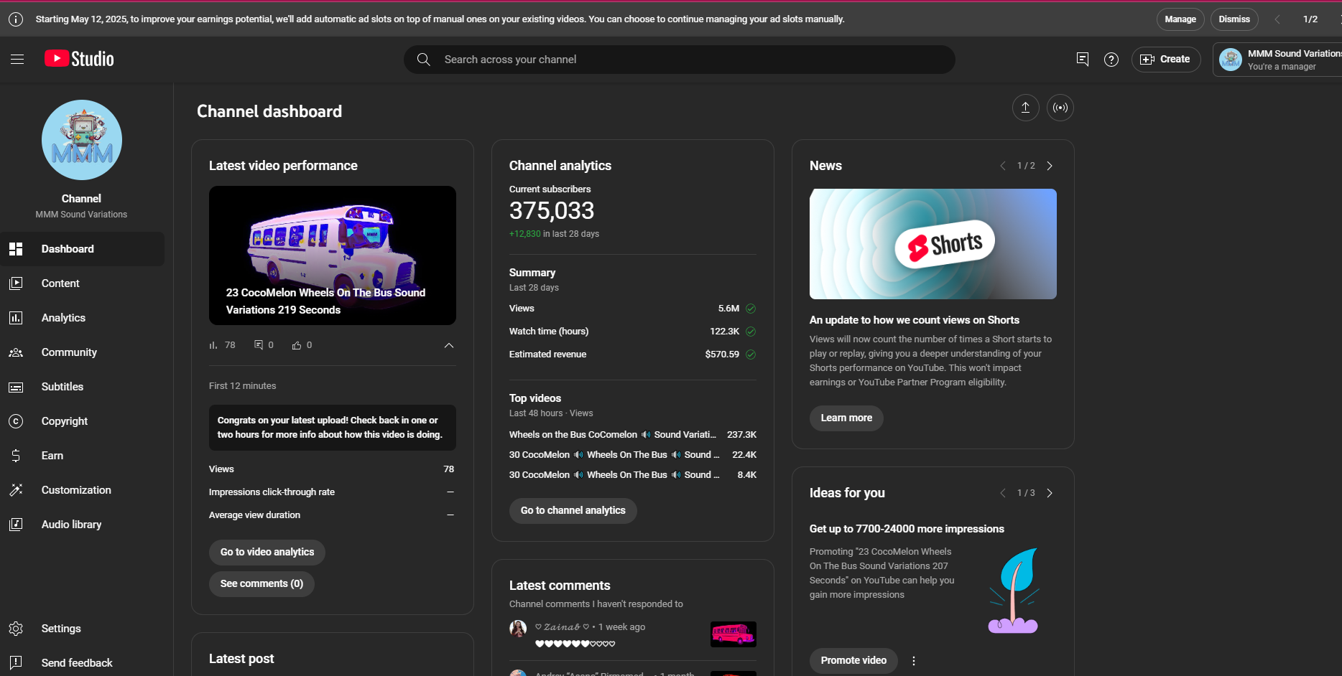
Task: Open the hamburger navigation menu
Action: tap(17, 60)
